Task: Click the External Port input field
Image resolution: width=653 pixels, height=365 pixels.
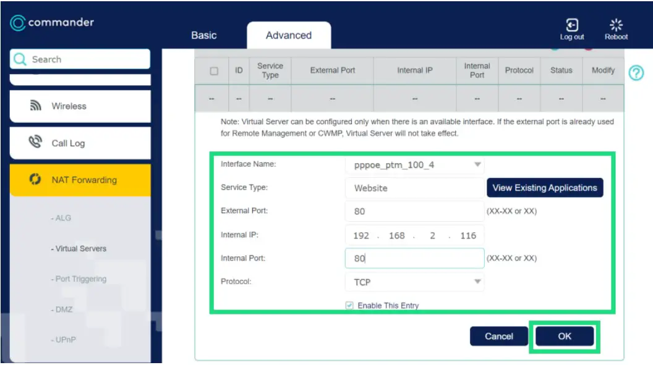Action: [414, 211]
